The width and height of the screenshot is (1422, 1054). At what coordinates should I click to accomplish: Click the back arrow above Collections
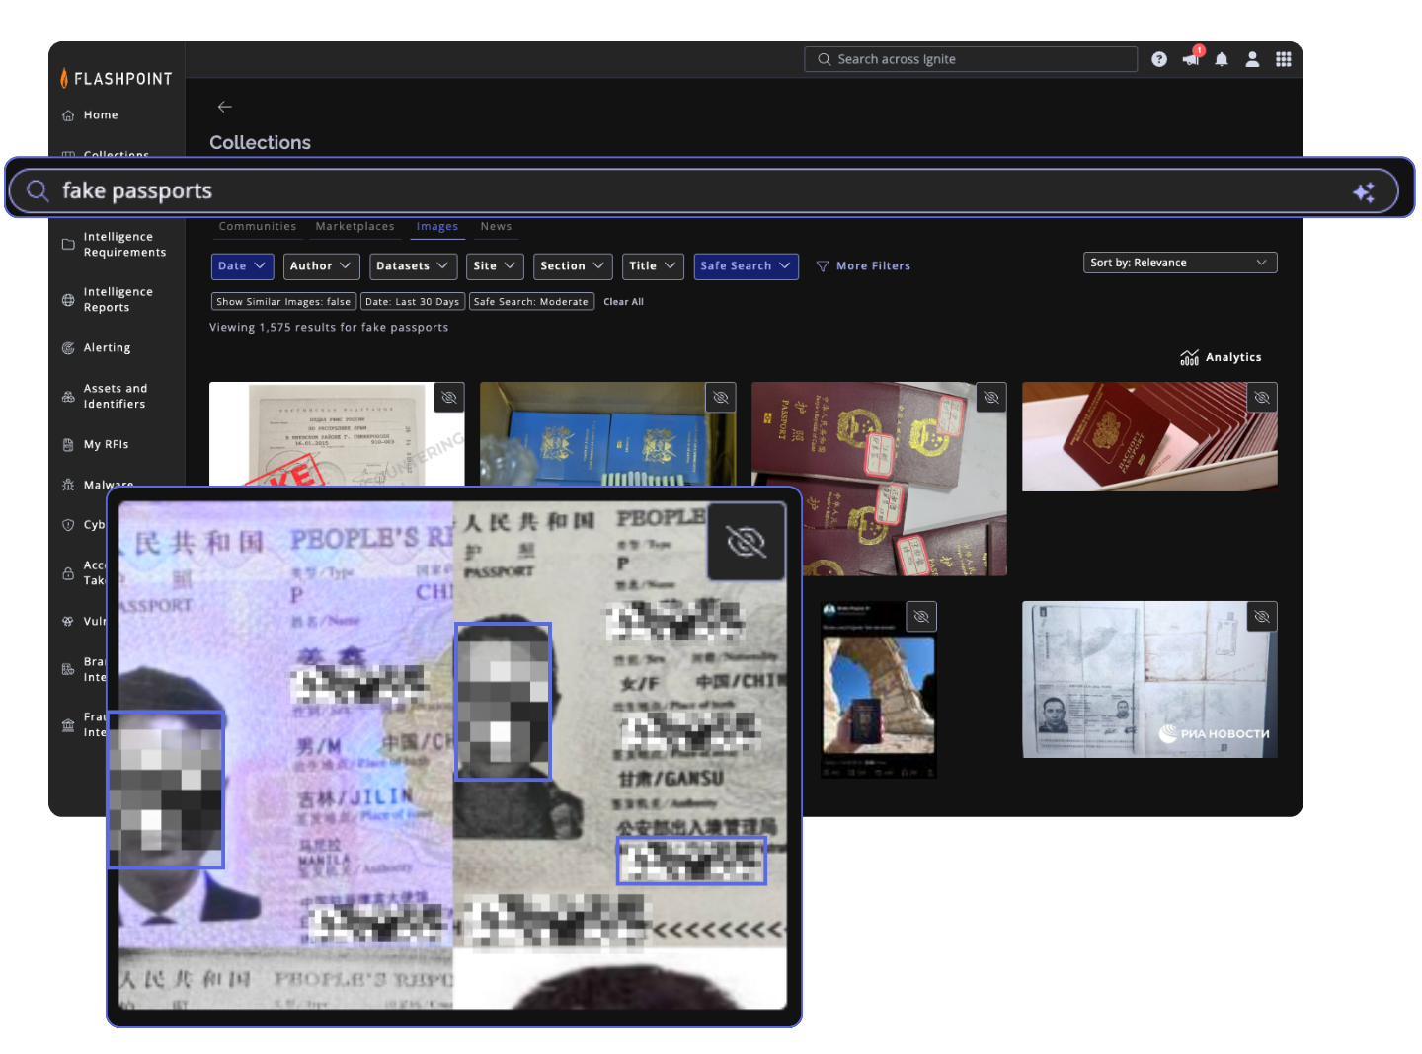point(225,107)
